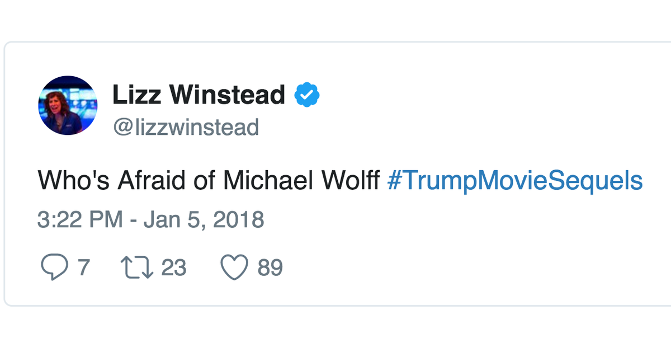Click the Jan 5, 2018 date
The image size is (671, 352).
pos(204,219)
